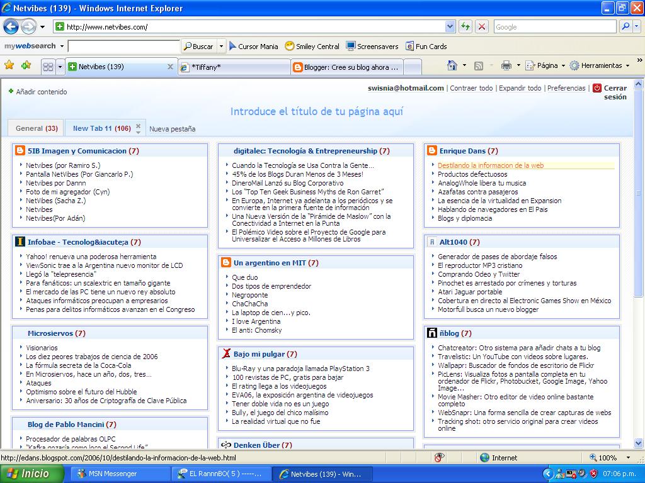
Task: Click the Inicio start button
Action: (x=32, y=474)
